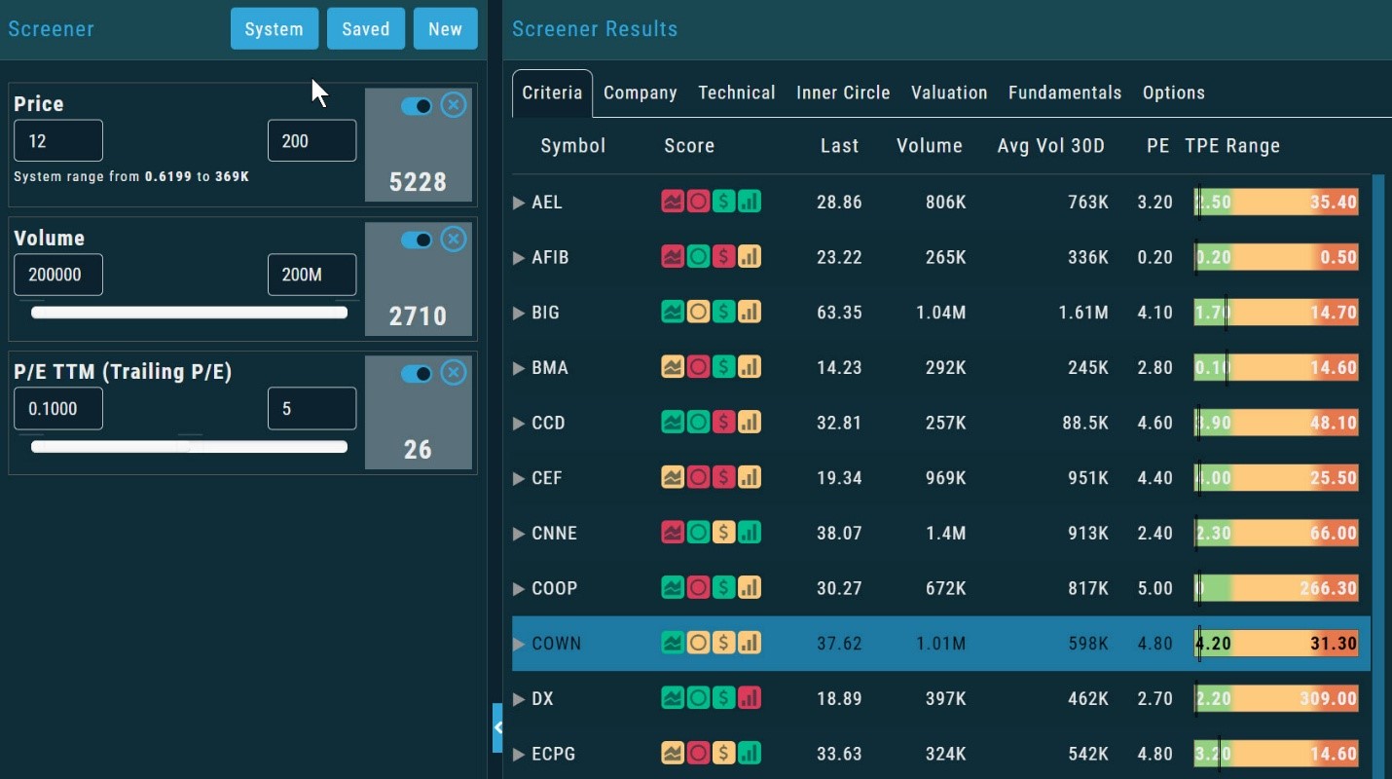Open the dollar score icon for BIG
Screen dimensions: 1392x779
click(723, 312)
